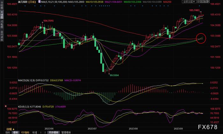Viewport: 223px width, 134px height.
Task: Click the K:77.8046 value
Action: click(x=35, y=106)
